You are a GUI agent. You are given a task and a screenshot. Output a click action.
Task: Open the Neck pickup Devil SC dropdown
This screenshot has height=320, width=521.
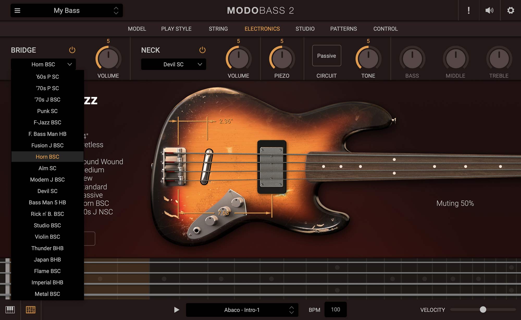(173, 64)
